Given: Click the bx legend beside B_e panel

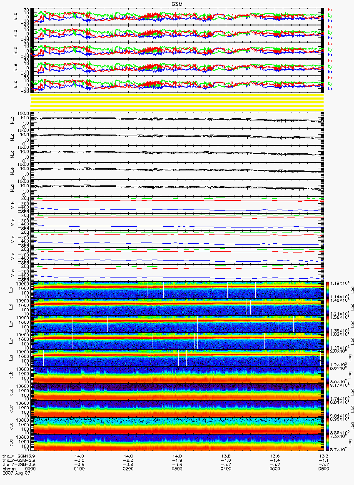Looking at the screenshot, I should [330, 72].
